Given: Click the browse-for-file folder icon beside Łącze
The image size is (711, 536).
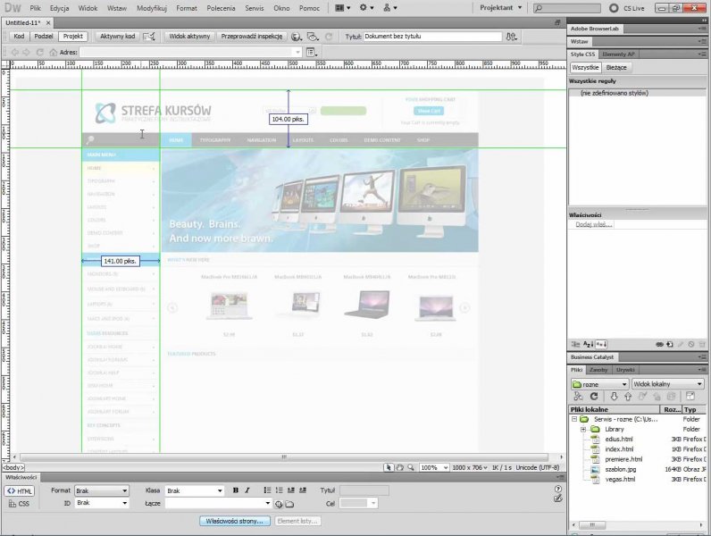Looking at the screenshot, I should coord(289,504).
